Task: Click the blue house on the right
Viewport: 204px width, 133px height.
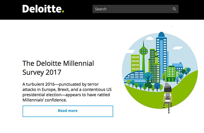Action: [x=177, y=67]
